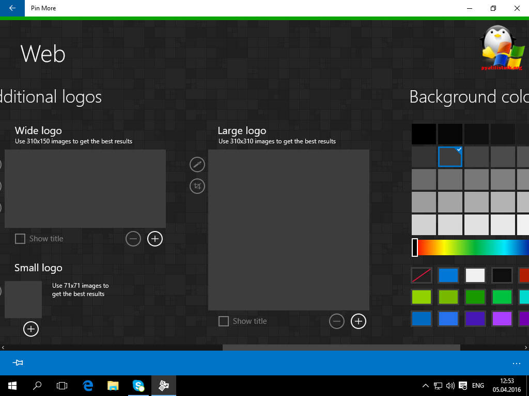Add Small logo image with plus button
Viewport: 529px width, 396px height.
[x=31, y=328]
